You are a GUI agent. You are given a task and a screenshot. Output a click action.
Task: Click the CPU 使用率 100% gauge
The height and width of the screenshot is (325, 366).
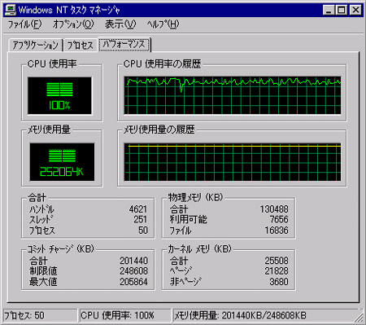click(59, 96)
